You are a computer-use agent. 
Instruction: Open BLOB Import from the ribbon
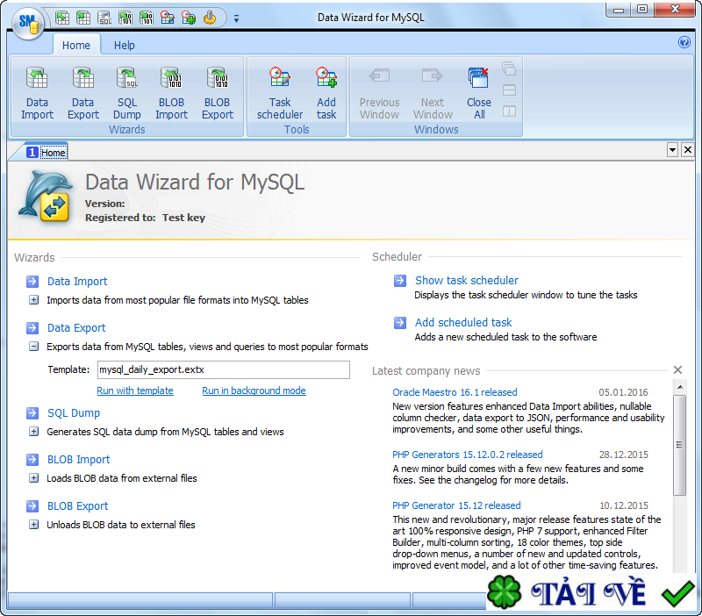pyautogui.click(x=171, y=93)
